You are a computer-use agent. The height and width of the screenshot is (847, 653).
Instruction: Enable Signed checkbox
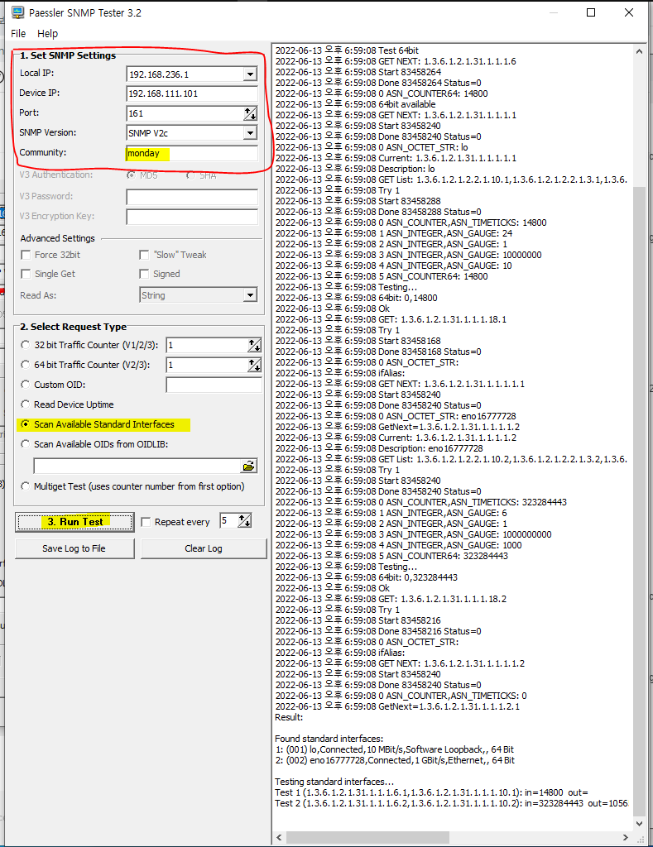pyautogui.click(x=144, y=274)
